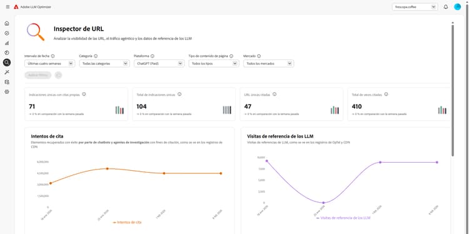Click the Adobe logo icon
This screenshot has width=469, height=234.
(16, 7)
